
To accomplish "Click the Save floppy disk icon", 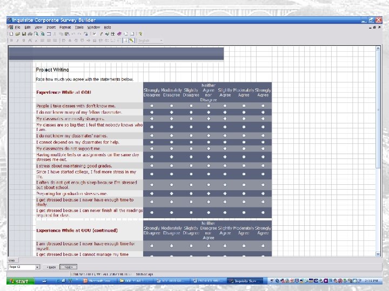I will pos(24,34).
